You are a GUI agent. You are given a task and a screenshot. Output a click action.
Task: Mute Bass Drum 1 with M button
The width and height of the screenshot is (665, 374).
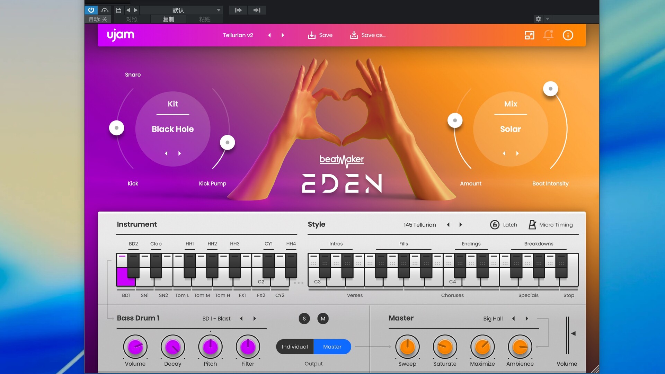(323, 319)
